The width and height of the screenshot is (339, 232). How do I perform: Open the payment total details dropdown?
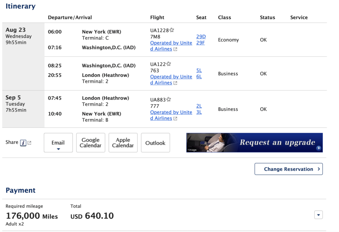click(x=318, y=215)
